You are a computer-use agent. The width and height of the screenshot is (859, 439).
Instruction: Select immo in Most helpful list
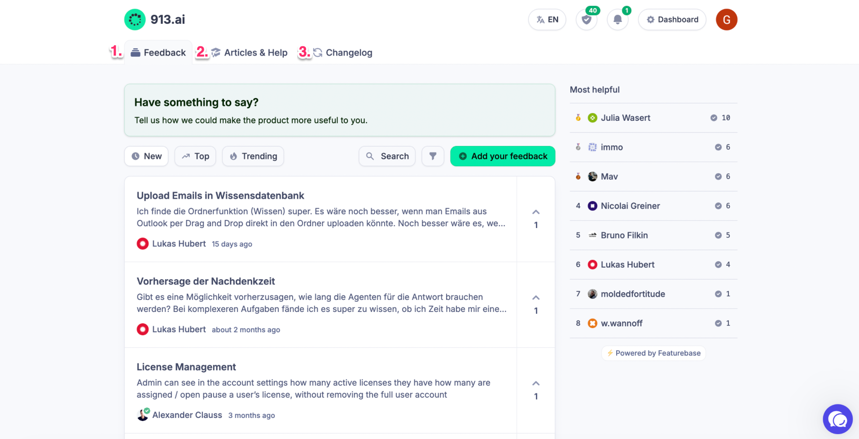click(x=653, y=147)
